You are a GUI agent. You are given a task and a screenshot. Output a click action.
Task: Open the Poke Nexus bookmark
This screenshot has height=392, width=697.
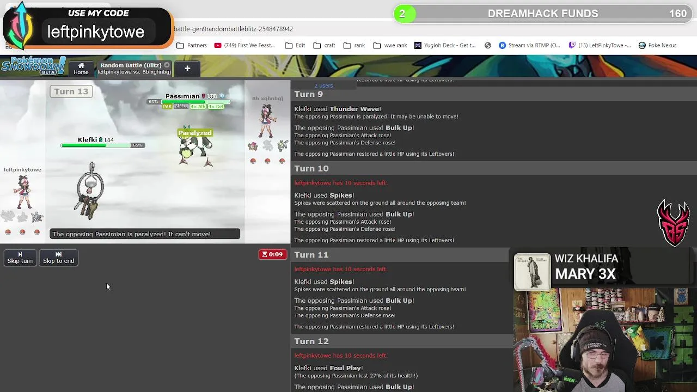tap(658, 45)
